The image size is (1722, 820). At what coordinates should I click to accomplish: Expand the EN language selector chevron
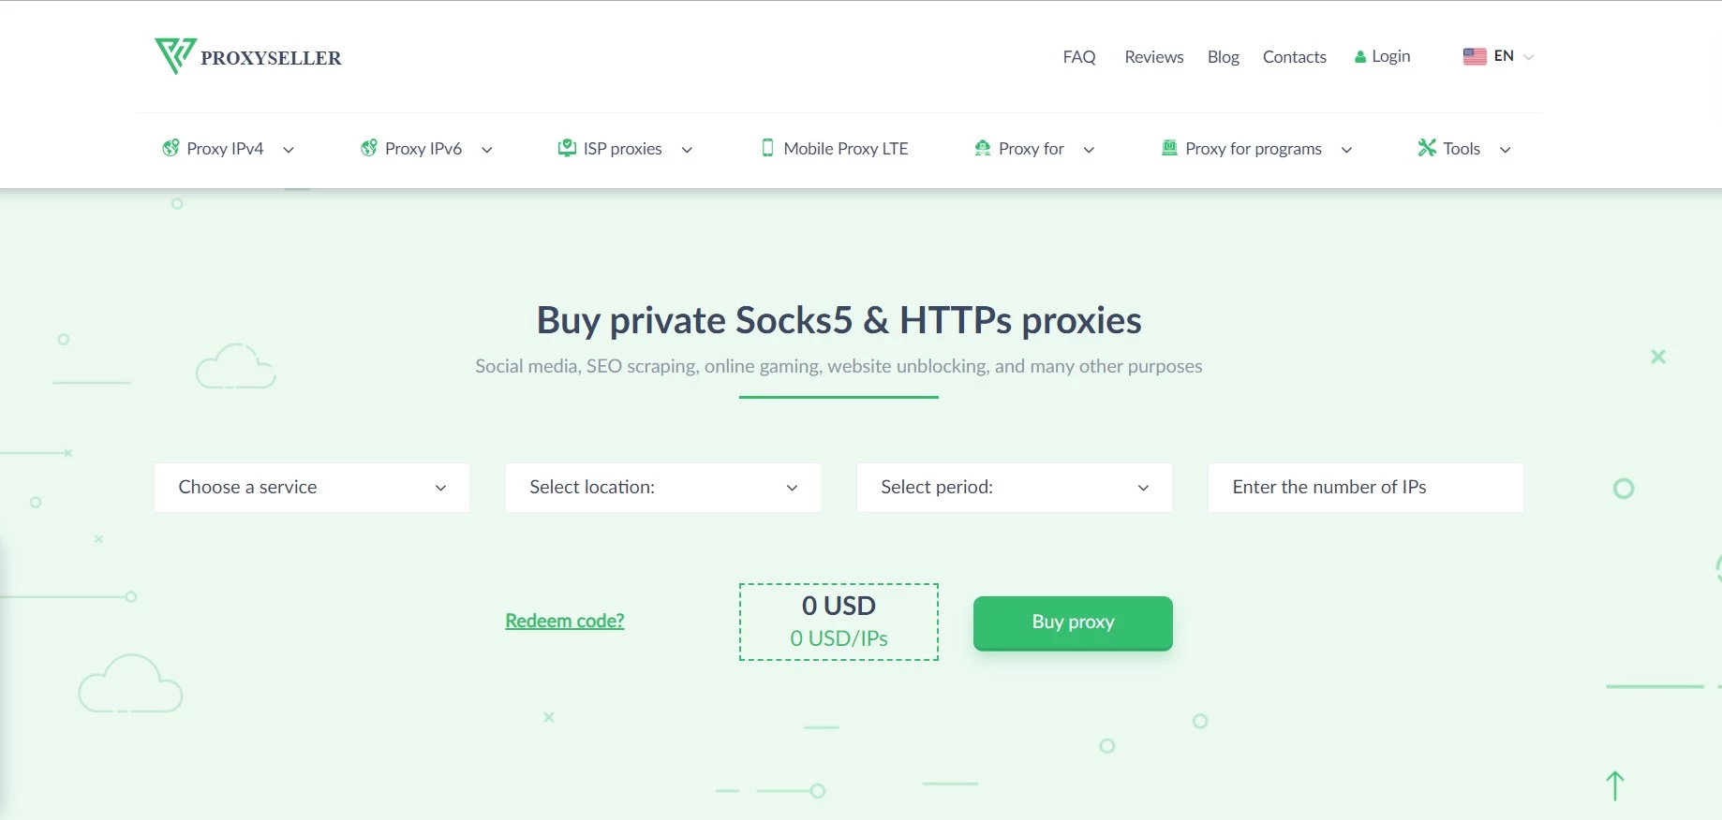(1529, 57)
